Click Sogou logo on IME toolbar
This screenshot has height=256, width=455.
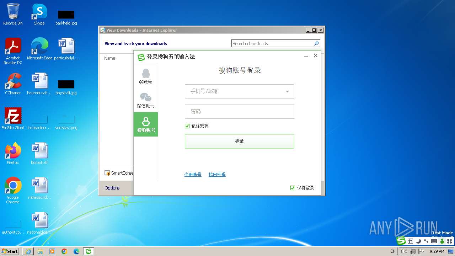coord(401,241)
